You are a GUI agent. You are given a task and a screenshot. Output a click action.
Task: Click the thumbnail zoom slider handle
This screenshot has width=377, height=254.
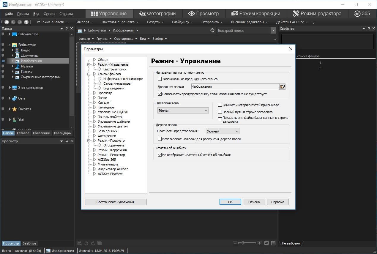point(243,243)
